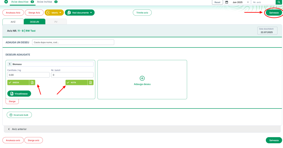Click the top Salveaza button
283x148 pixels.
274,13
